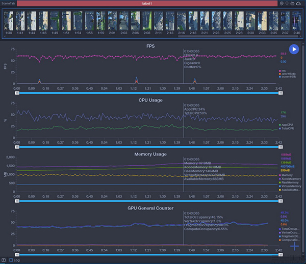Viewport: 306px width, 264px height.
Task: Select the screenshot thumbnail at 1:38
Action: pos(9,21)
